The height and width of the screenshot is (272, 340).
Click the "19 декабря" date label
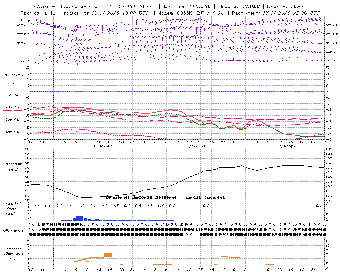194,146
